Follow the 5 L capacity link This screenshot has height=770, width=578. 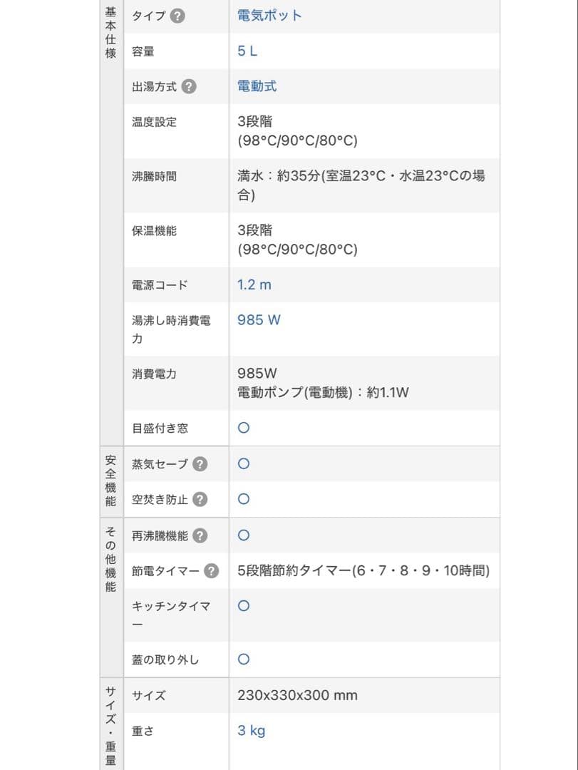pyautogui.click(x=247, y=51)
